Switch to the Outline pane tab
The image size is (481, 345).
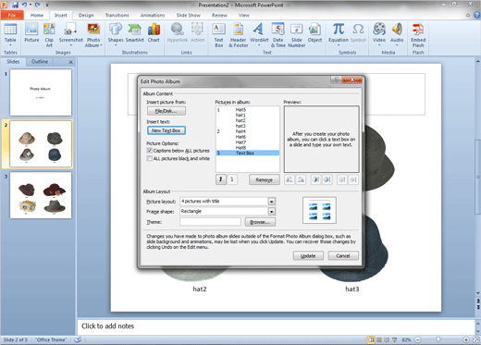40,62
